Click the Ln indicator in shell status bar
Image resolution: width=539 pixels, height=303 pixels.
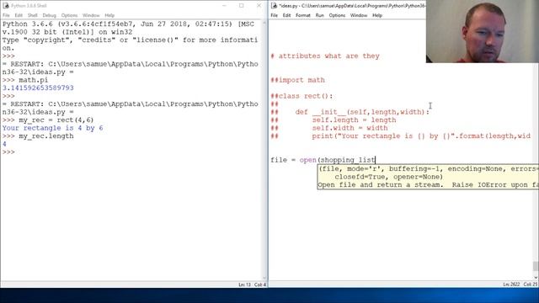click(x=244, y=284)
